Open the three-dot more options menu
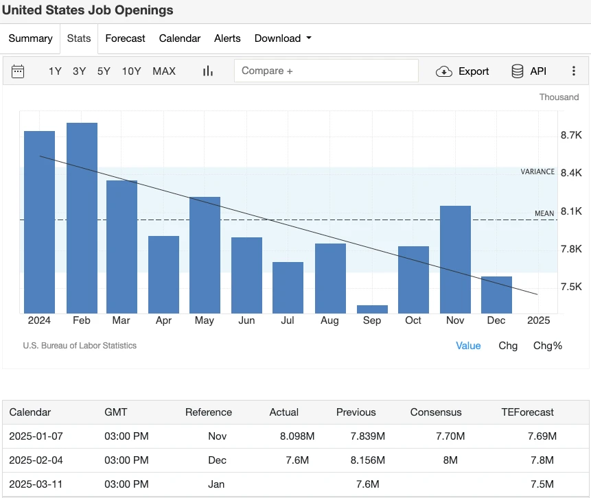 pos(574,71)
